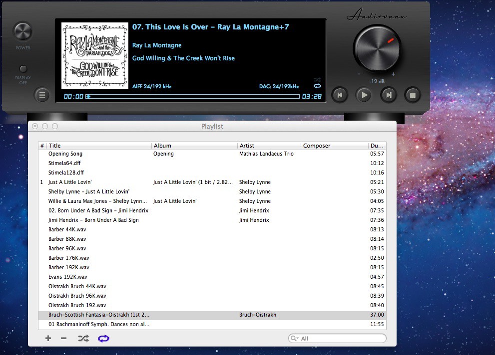
Task: Select the 'Bruch-Scottish Fantasia-Oistrakh' row
Action: point(212,315)
